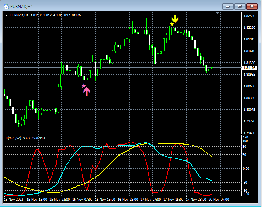The image size is (262, 207).
Task: Click indicator scale level -50
Action: (245, 183)
